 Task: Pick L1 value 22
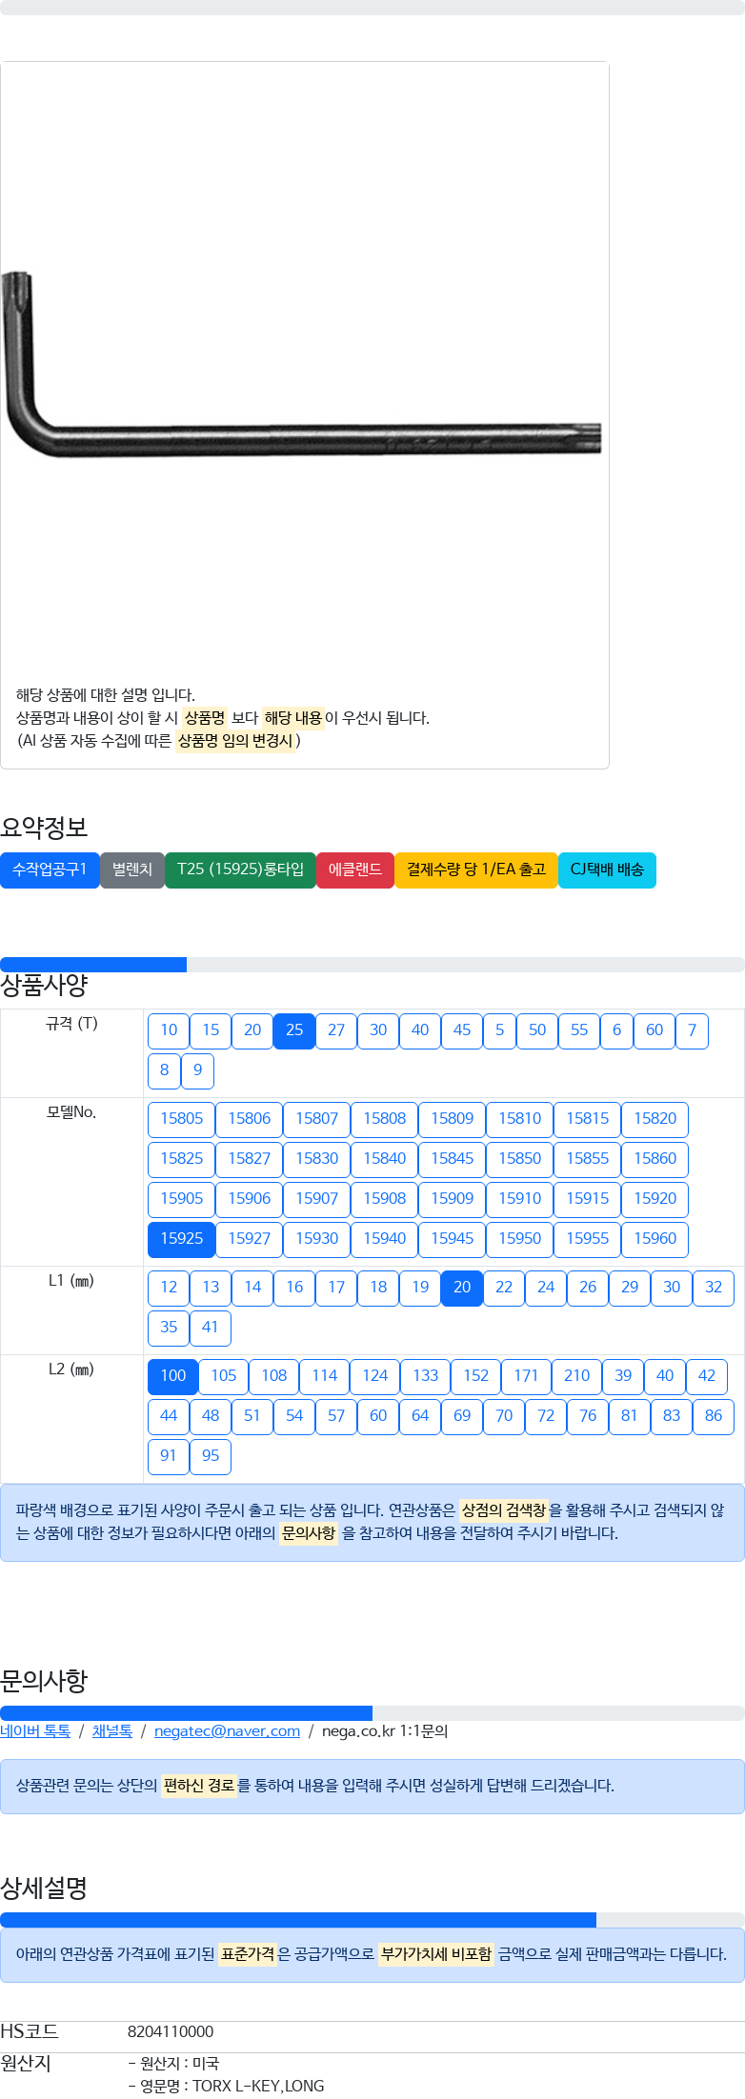[504, 1288]
